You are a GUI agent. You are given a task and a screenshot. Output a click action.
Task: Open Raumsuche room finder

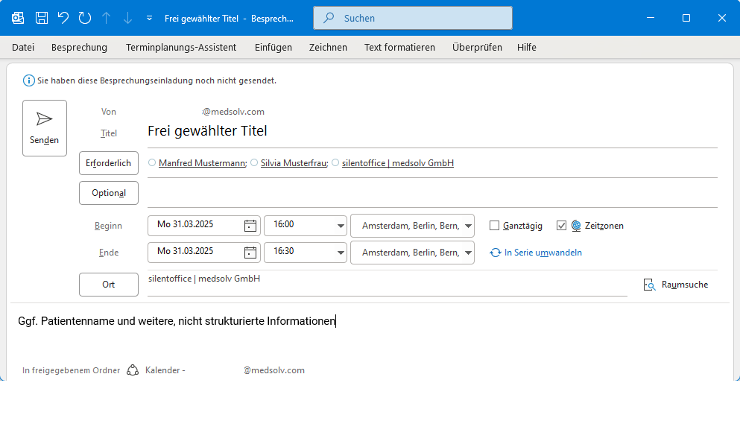pyautogui.click(x=675, y=285)
